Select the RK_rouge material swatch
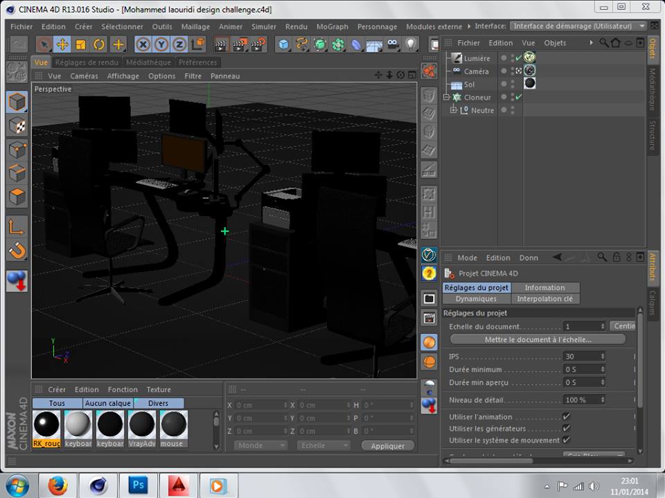The image size is (665, 498). pyautogui.click(x=46, y=425)
